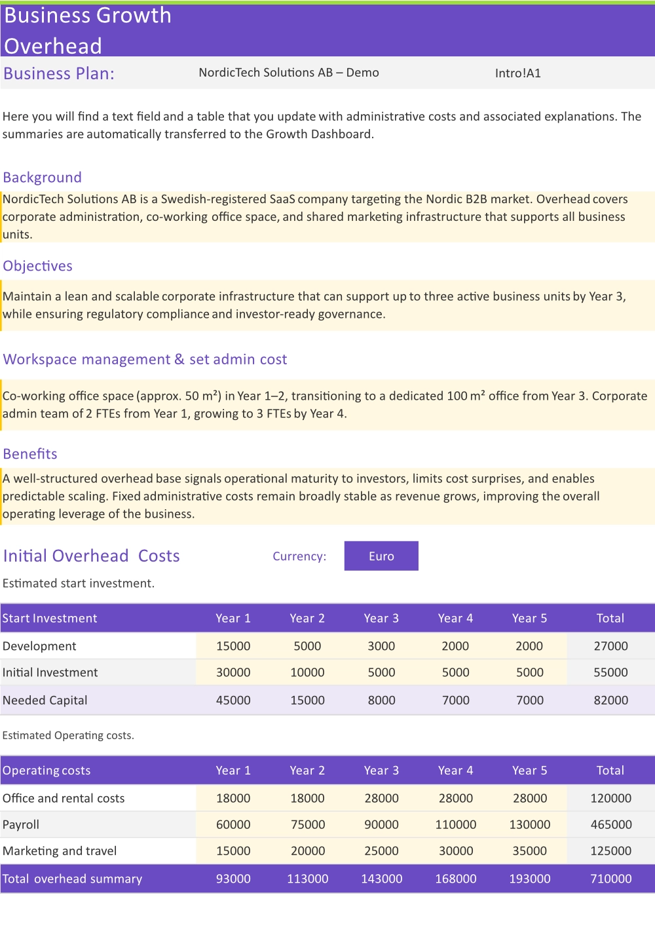This screenshot has width=655, height=941.
Task: Select Payroll Year 4 cell 110000
Action: 455,824
